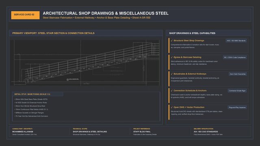The image size is (260, 146).
Task: Click the name MOHAMMED ALJANABI
Action: (23, 132)
